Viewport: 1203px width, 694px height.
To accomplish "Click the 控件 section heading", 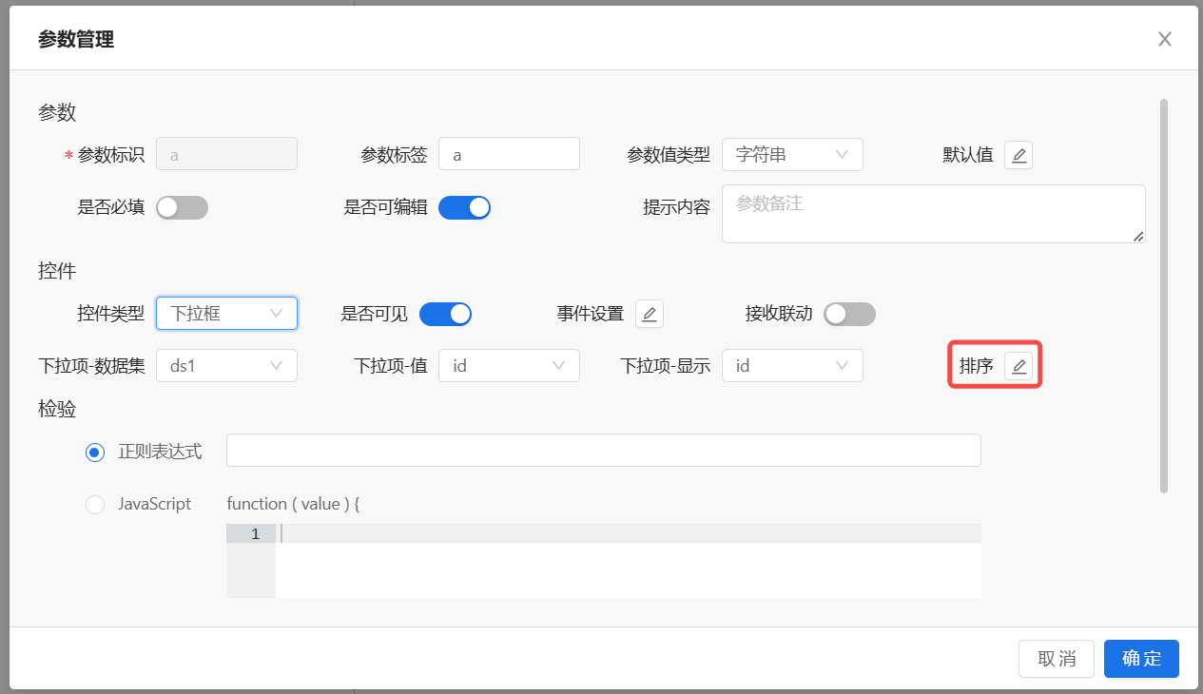I will (57, 271).
